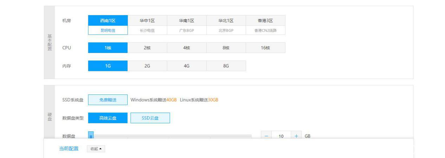Choose 16核 CPU option
Image resolution: width=445 pixels, height=158 pixels.
pyautogui.click(x=265, y=48)
